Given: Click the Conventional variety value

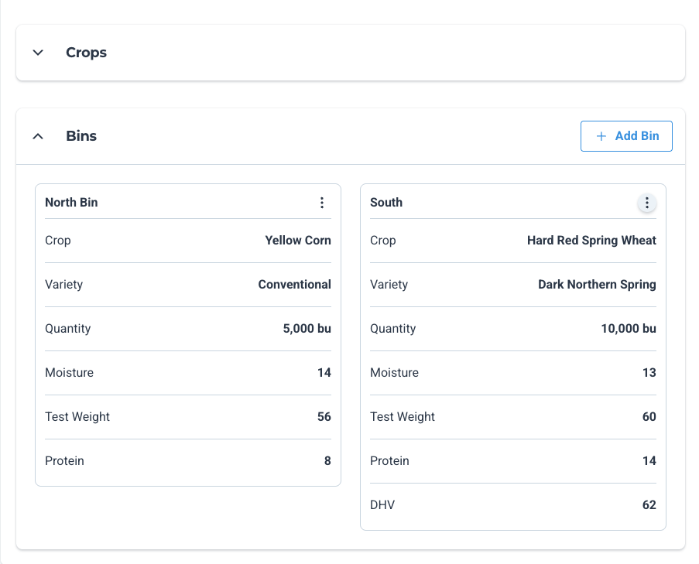Looking at the screenshot, I should coord(294,285).
